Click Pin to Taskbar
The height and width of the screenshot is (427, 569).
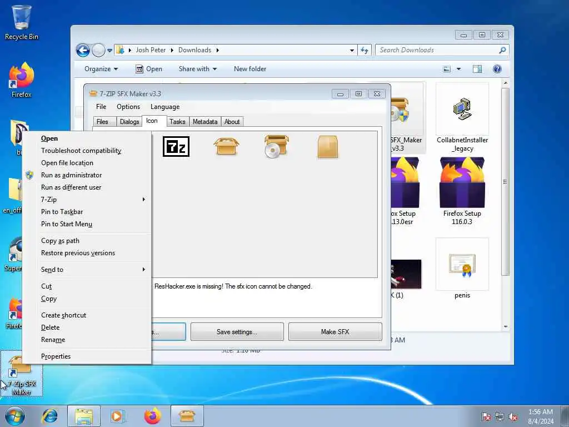click(x=87, y=212)
